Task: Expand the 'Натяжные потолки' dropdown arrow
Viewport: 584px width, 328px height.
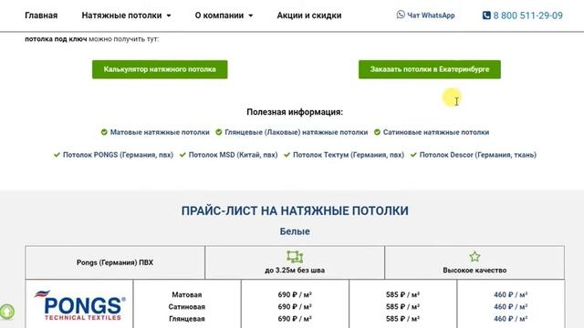Action: [169, 15]
